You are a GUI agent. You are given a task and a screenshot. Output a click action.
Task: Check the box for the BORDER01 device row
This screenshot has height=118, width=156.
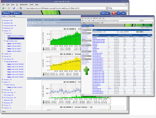pos(151,46)
